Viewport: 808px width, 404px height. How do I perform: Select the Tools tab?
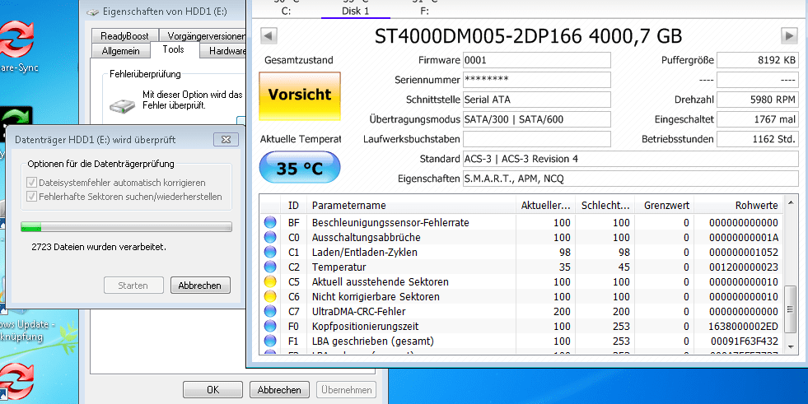pyautogui.click(x=173, y=49)
